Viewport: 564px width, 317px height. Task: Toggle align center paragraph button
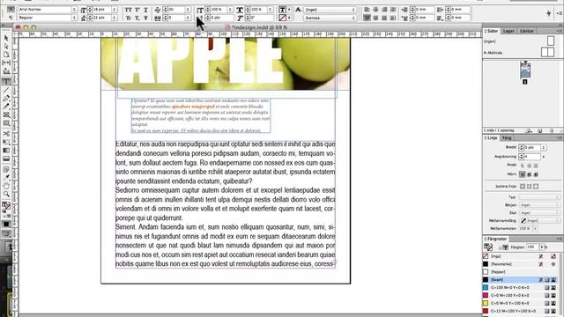(x=375, y=10)
